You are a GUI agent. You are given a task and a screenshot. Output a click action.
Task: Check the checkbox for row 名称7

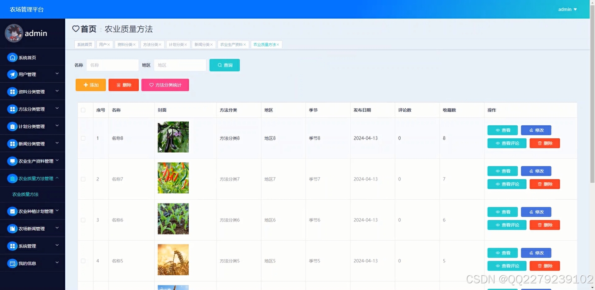(x=83, y=179)
